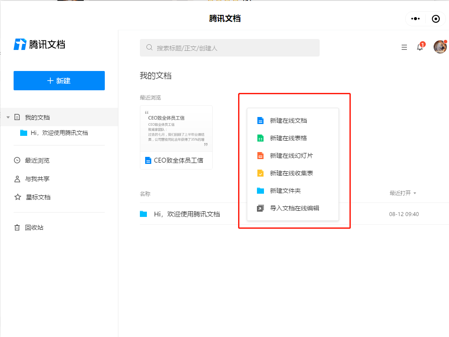Click the clock icon beside 最近浏览

pyautogui.click(x=17, y=160)
